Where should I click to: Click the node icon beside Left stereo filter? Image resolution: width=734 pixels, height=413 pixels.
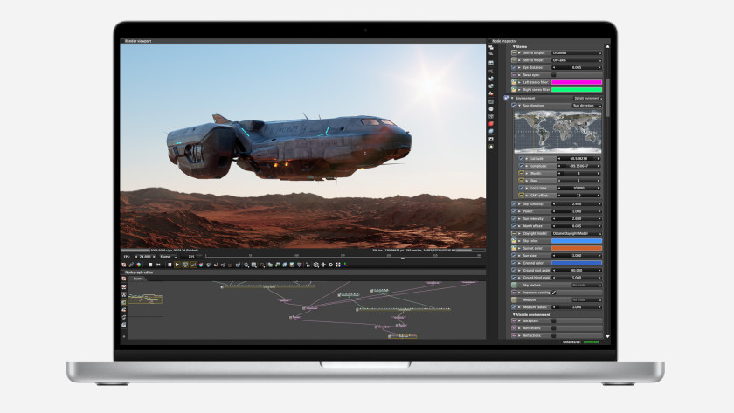(514, 82)
